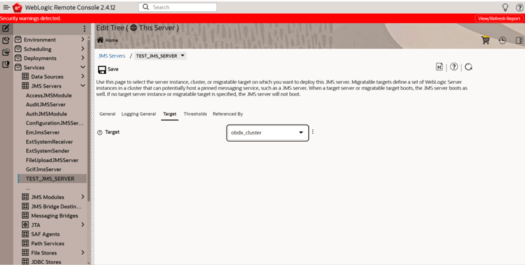Open page help question mark icon

[454, 67]
